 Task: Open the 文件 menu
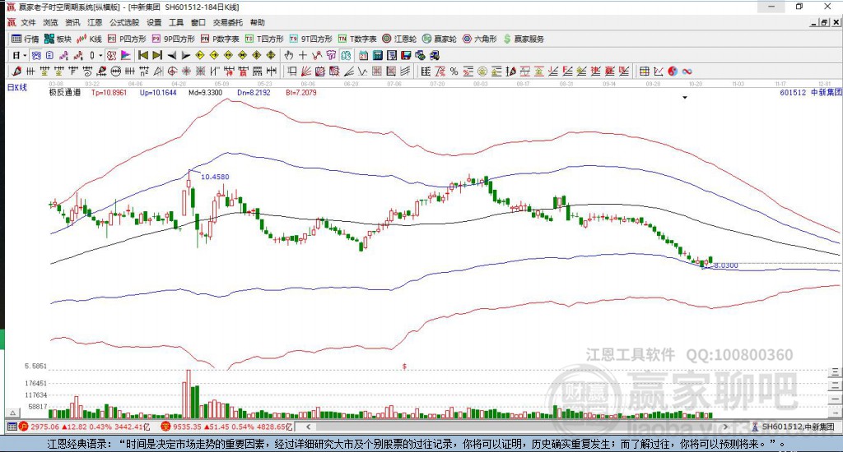point(28,22)
